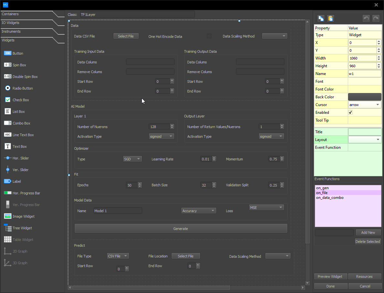The width and height of the screenshot is (384, 293).
Task: Toggle the Enabled property checkbox
Action: click(x=350, y=112)
